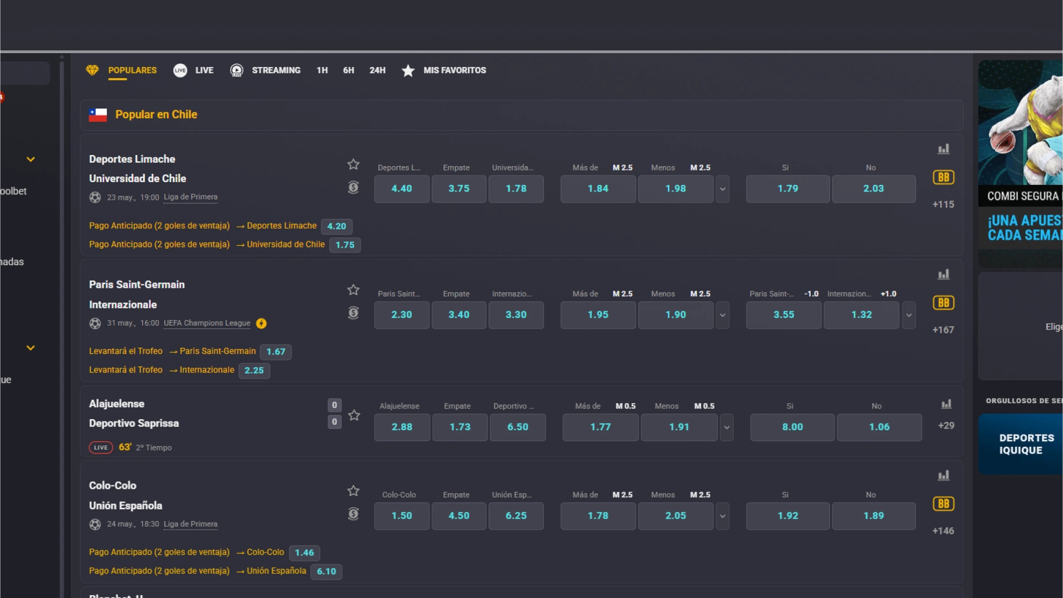Image resolution: width=1063 pixels, height=598 pixels.
Task: Filter matches by 6H
Action: pos(349,70)
